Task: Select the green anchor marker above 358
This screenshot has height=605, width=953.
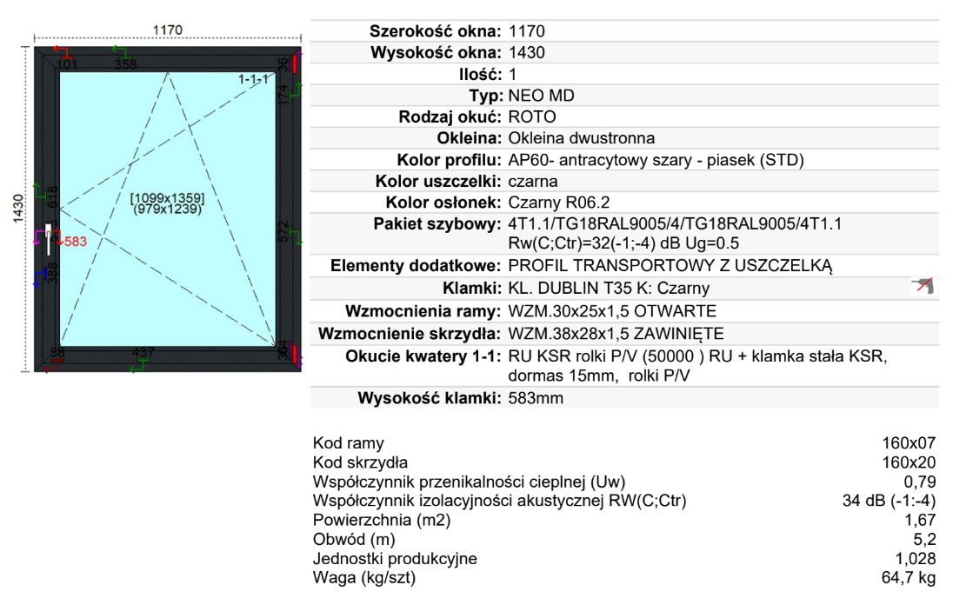Action: pos(119,51)
